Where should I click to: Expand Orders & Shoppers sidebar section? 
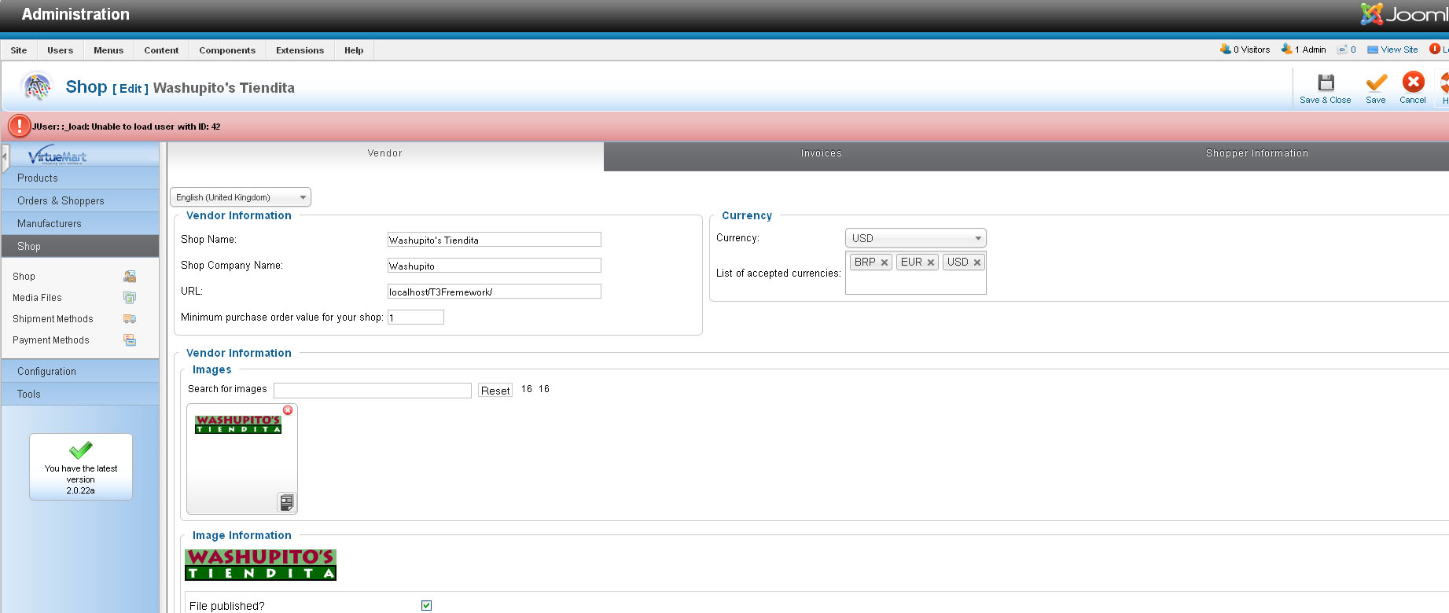click(80, 201)
